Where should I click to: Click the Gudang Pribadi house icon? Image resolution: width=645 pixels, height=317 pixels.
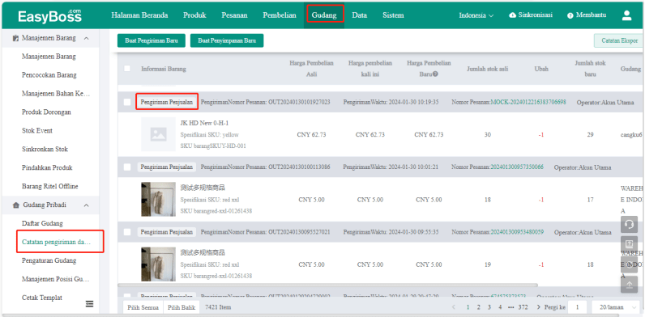tap(16, 205)
